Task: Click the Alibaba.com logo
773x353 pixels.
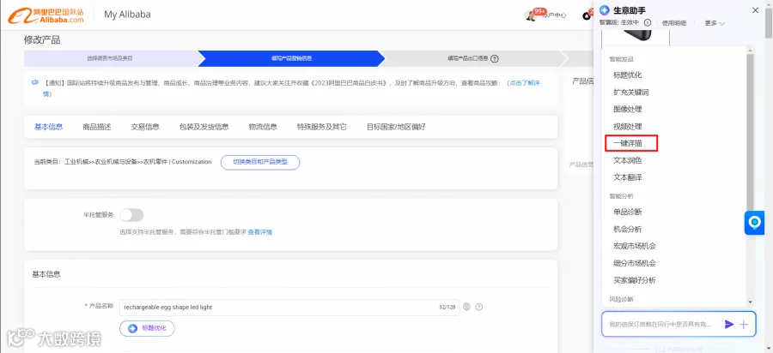Action: click(46, 15)
